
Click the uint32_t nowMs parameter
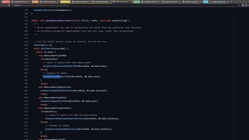coord(89,21)
